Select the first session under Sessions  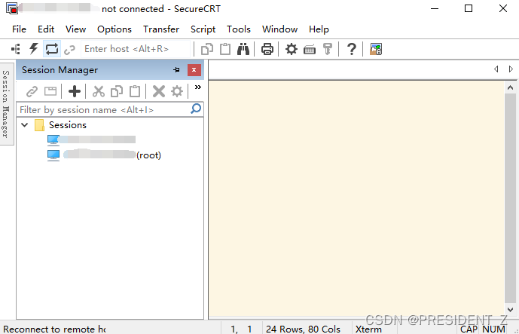click(91, 139)
